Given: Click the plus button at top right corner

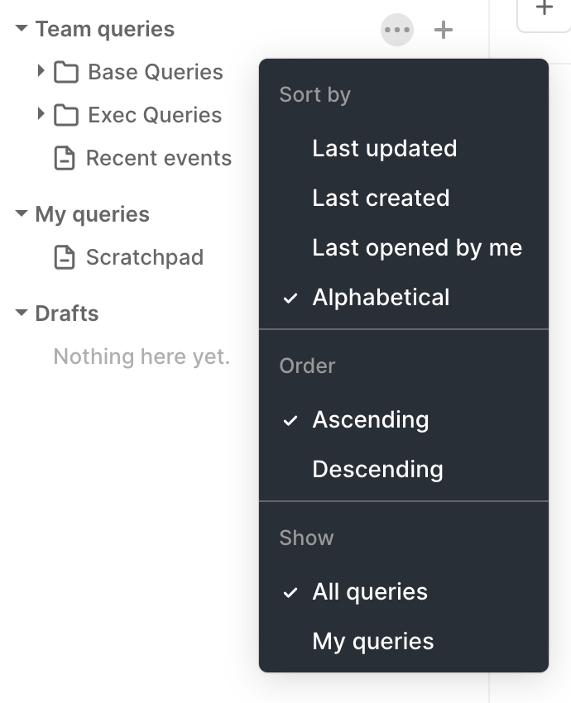Looking at the screenshot, I should 544,8.
